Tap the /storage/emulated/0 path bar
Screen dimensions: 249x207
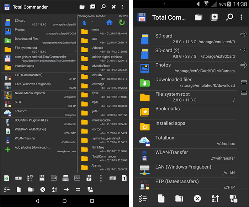[103, 16]
